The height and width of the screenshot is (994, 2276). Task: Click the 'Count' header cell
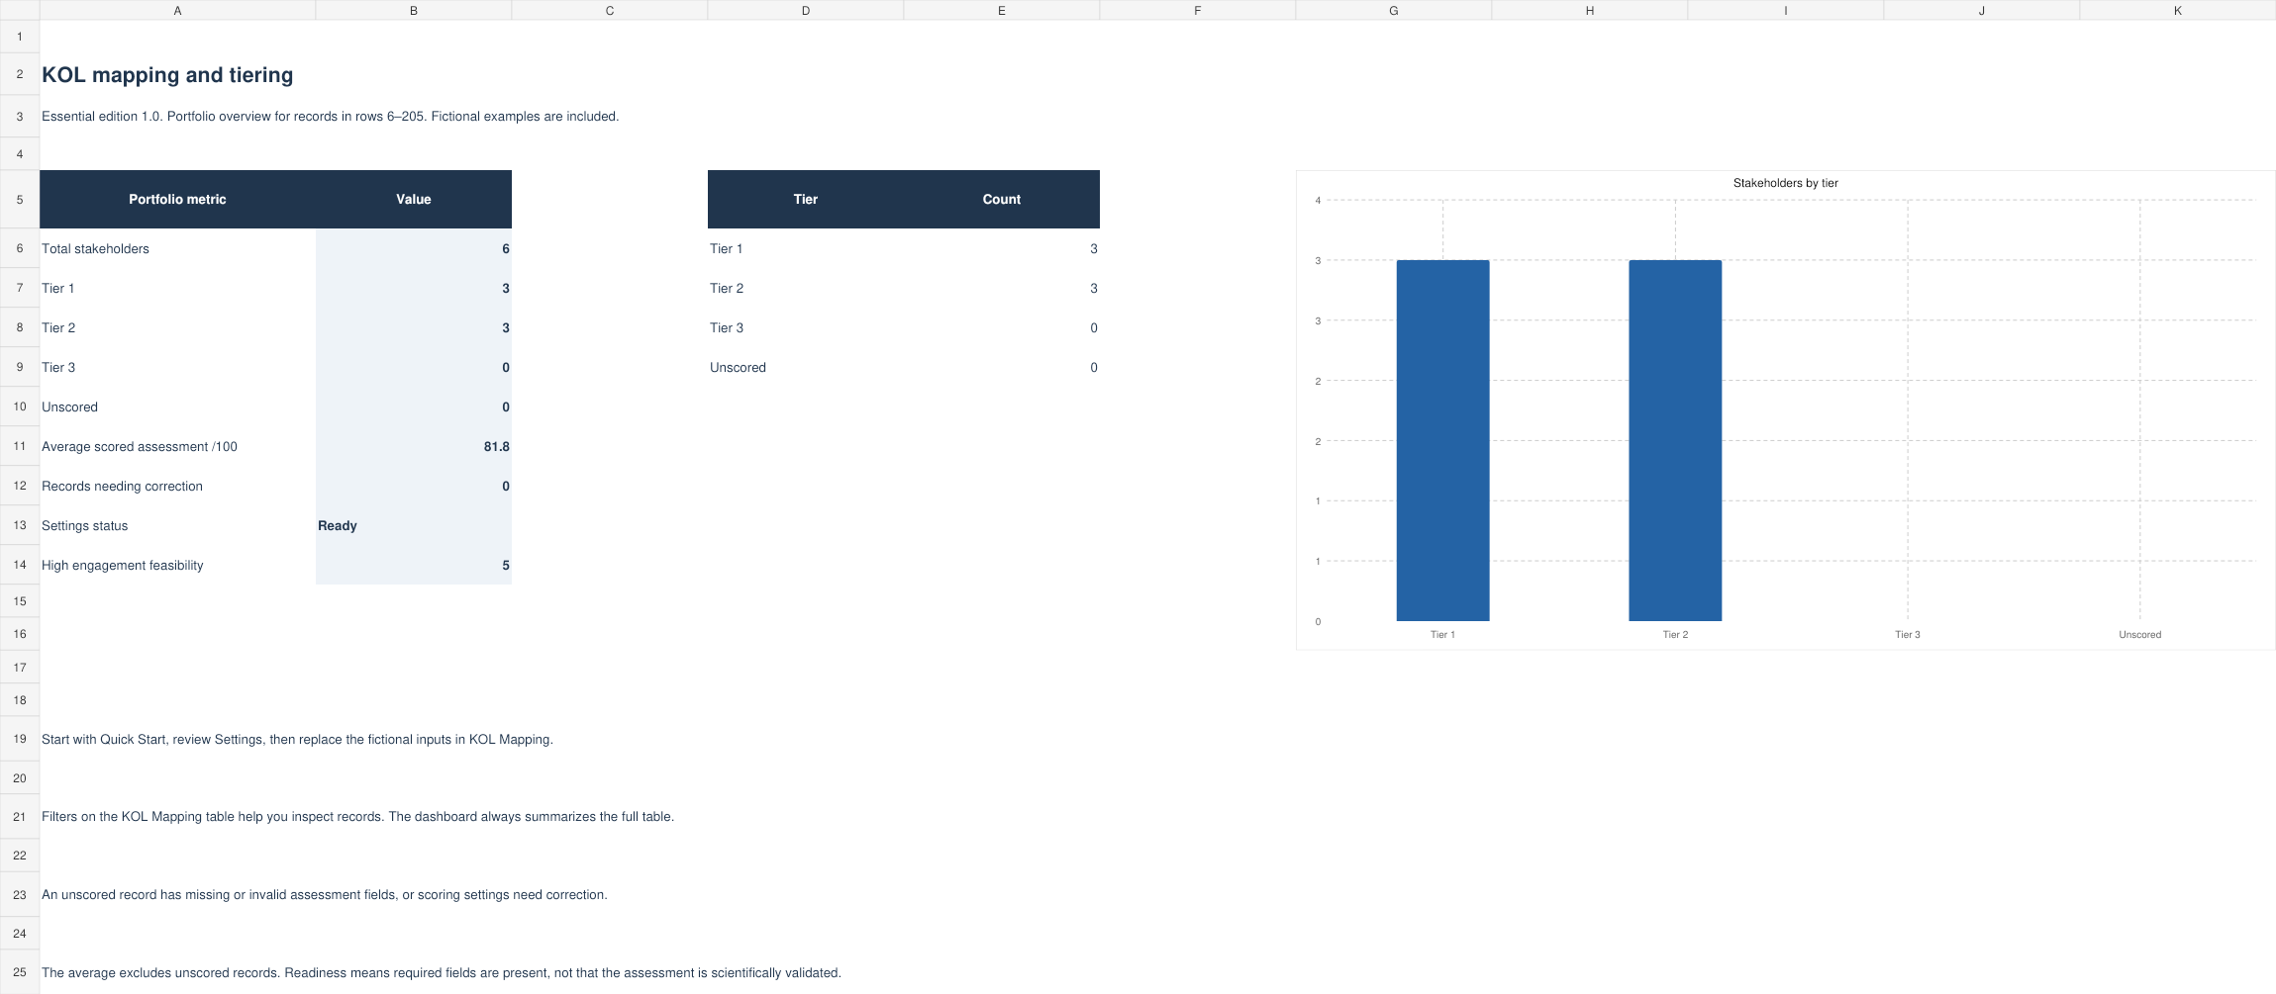[x=1002, y=199]
